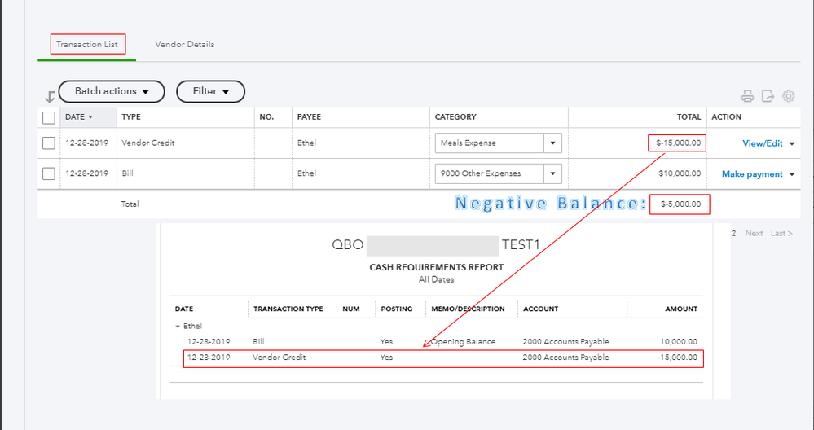Click the CASH REQUIREMENTS REPORT title
This screenshot has width=814, height=430.
(437, 268)
